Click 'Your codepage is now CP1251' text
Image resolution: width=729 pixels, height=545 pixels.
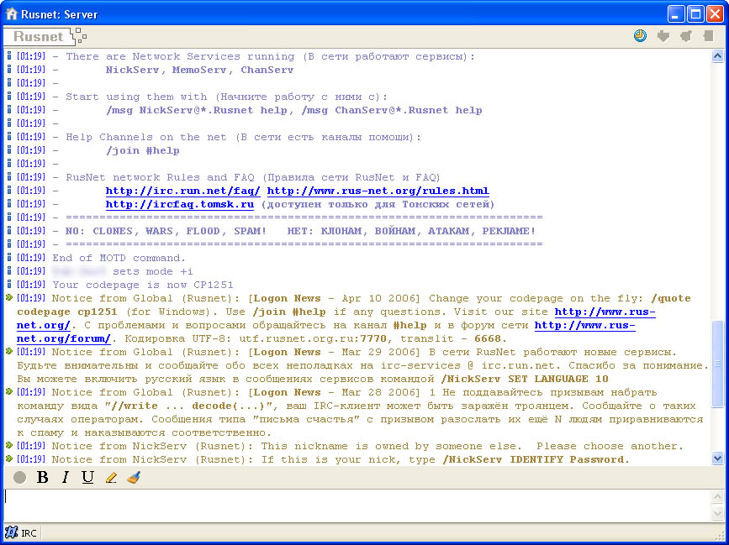coord(143,285)
